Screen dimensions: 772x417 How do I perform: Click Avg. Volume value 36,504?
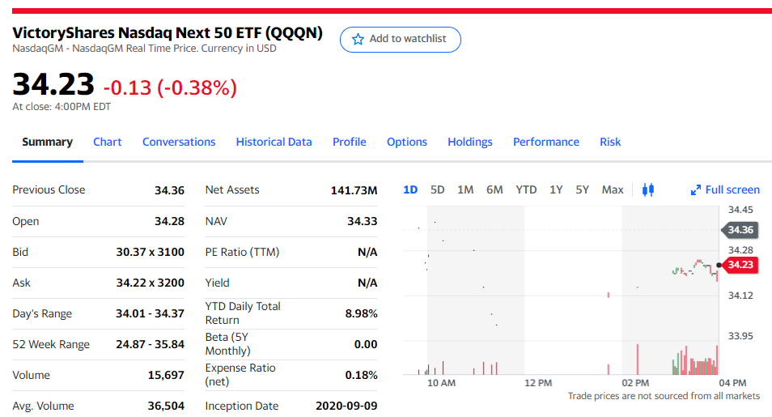[x=166, y=406]
